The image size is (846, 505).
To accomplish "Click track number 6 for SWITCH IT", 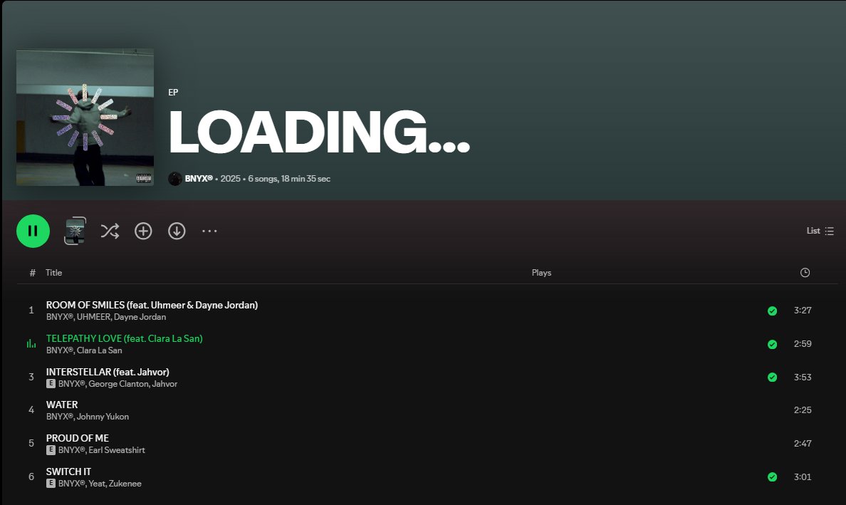I will coord(31,477).
